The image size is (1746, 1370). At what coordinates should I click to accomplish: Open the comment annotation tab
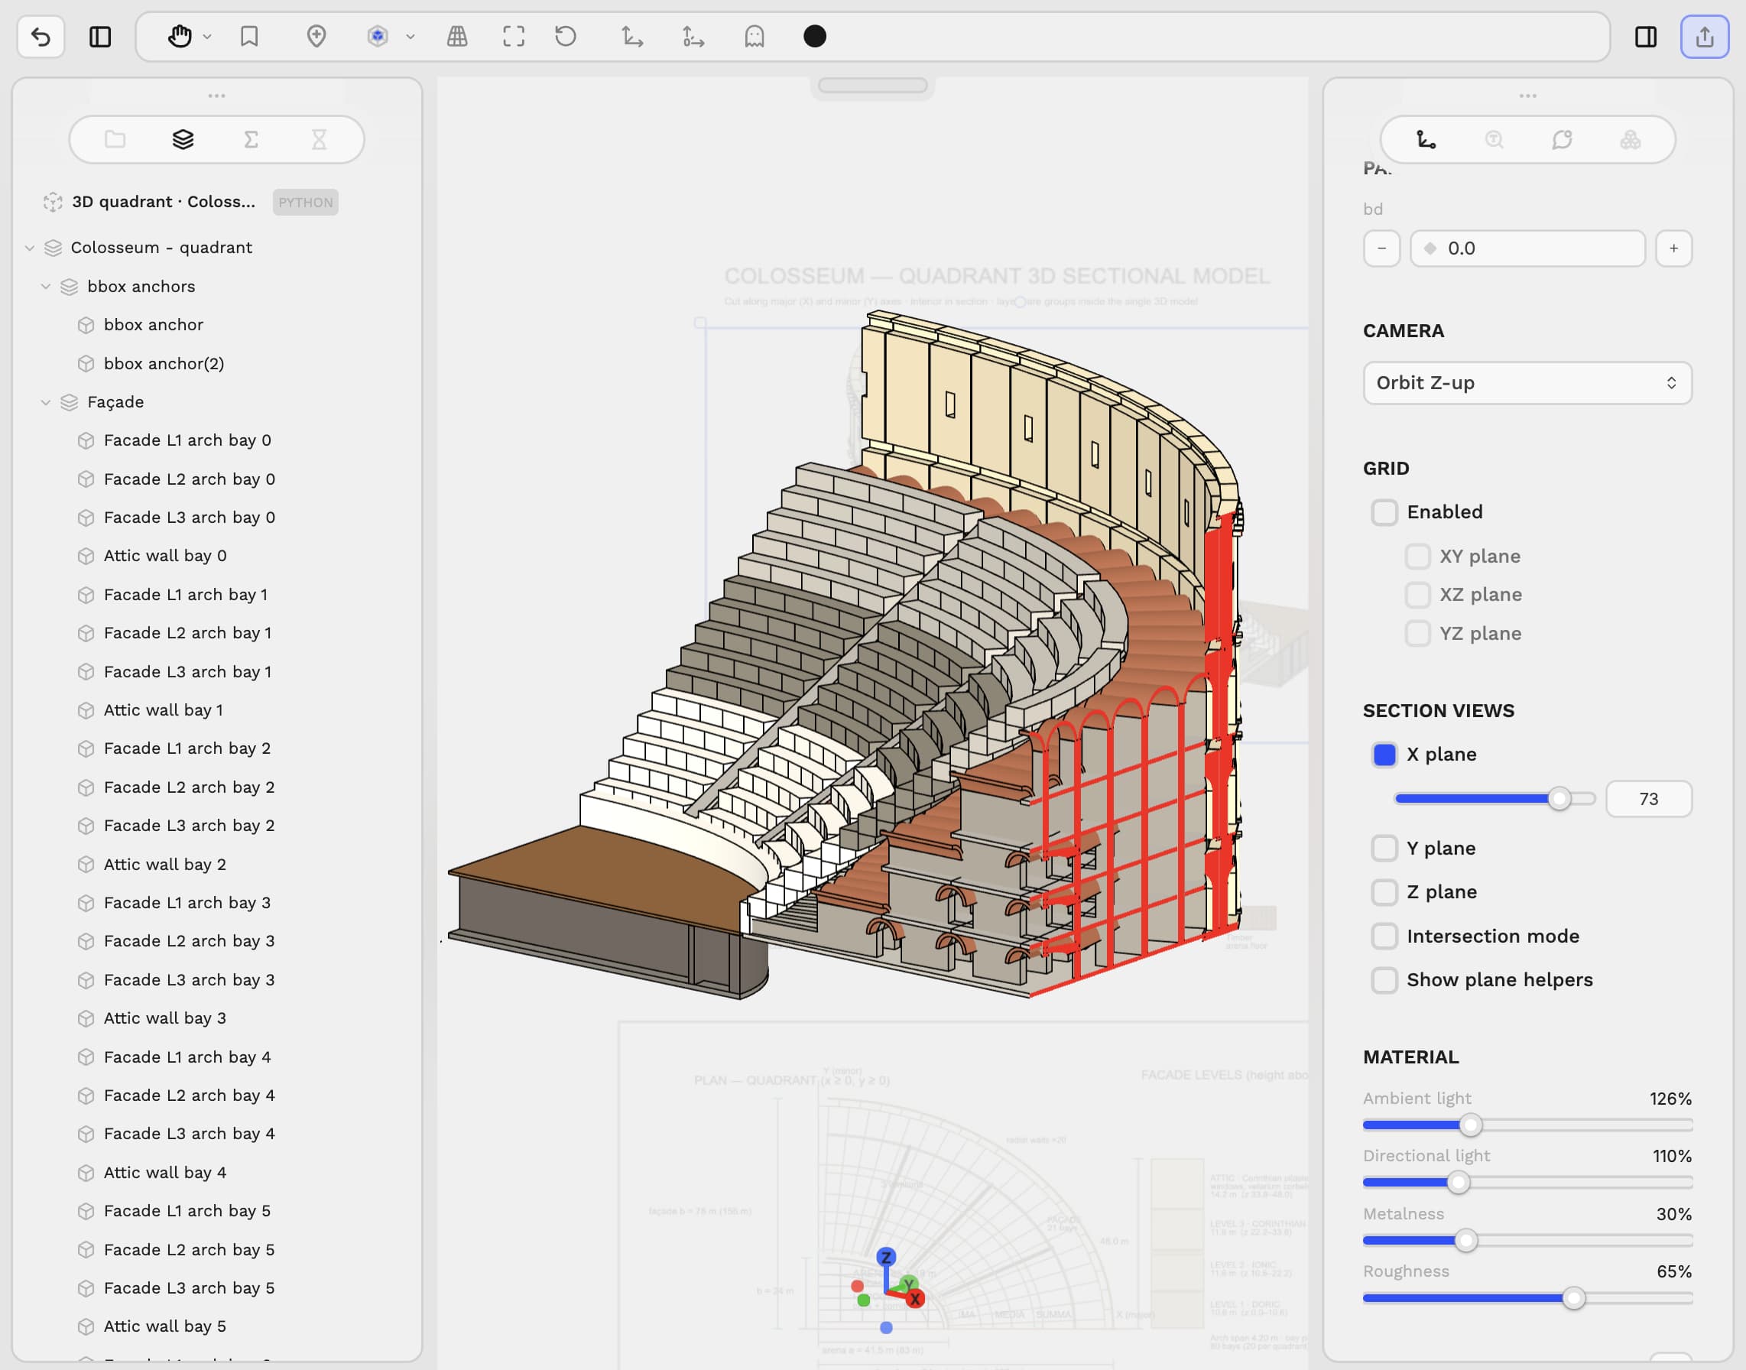point(1563,140)
